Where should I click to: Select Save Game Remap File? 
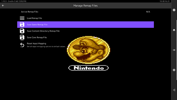tap(85, 24)
